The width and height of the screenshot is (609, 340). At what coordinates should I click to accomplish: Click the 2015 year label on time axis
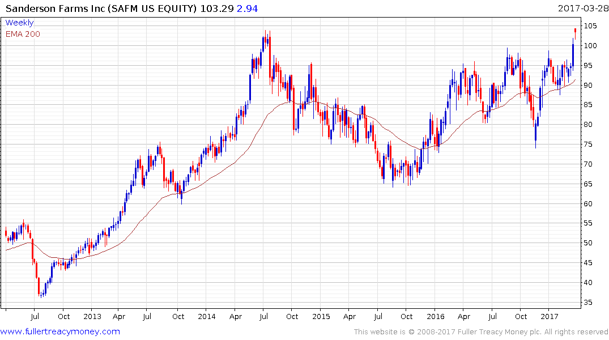321,316
